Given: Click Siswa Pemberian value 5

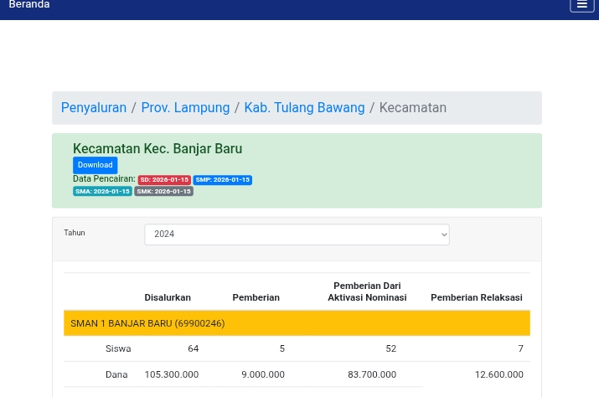Looking at the screenshot, I should click(x=282, y=348).
